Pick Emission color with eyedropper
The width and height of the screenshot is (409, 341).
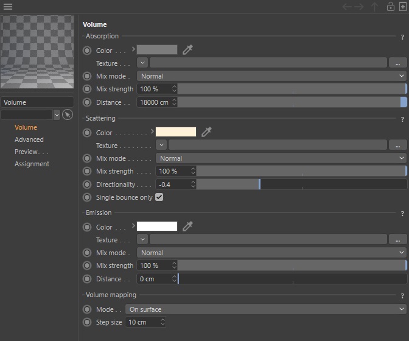(x=187, y=226)
